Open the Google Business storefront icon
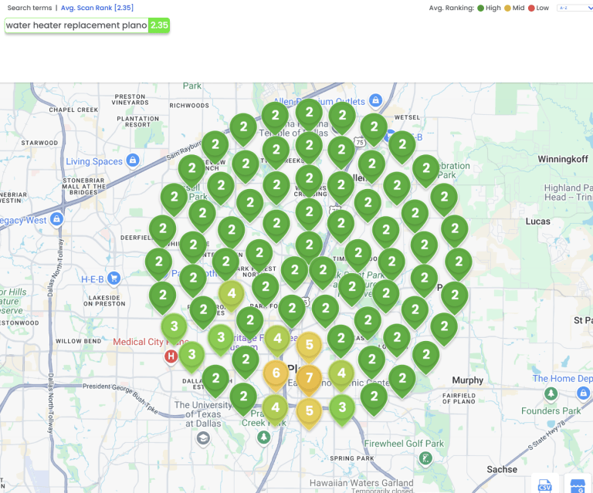The width and height of the screenshot is (593, 493). pos(577,485)
